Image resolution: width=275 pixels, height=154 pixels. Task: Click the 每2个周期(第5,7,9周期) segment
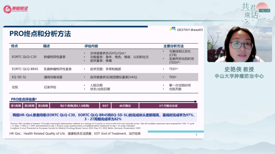75,106
